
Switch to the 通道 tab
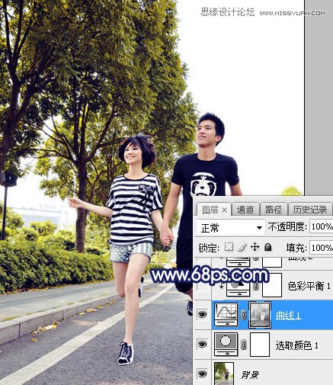245,210
